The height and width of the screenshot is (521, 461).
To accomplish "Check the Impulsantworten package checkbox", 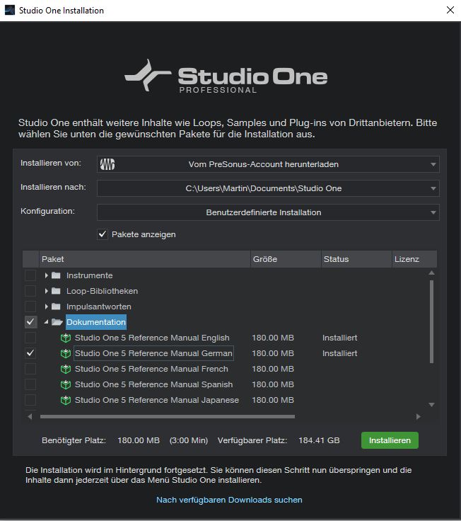I will (30, 307).
